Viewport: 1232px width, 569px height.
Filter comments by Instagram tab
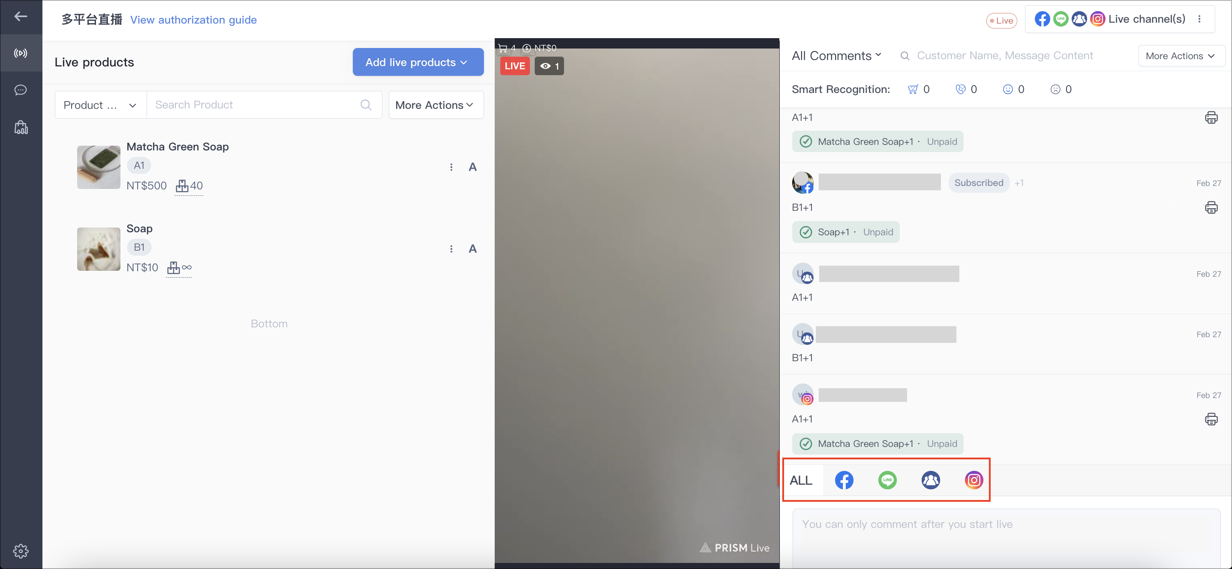point(974,480)
